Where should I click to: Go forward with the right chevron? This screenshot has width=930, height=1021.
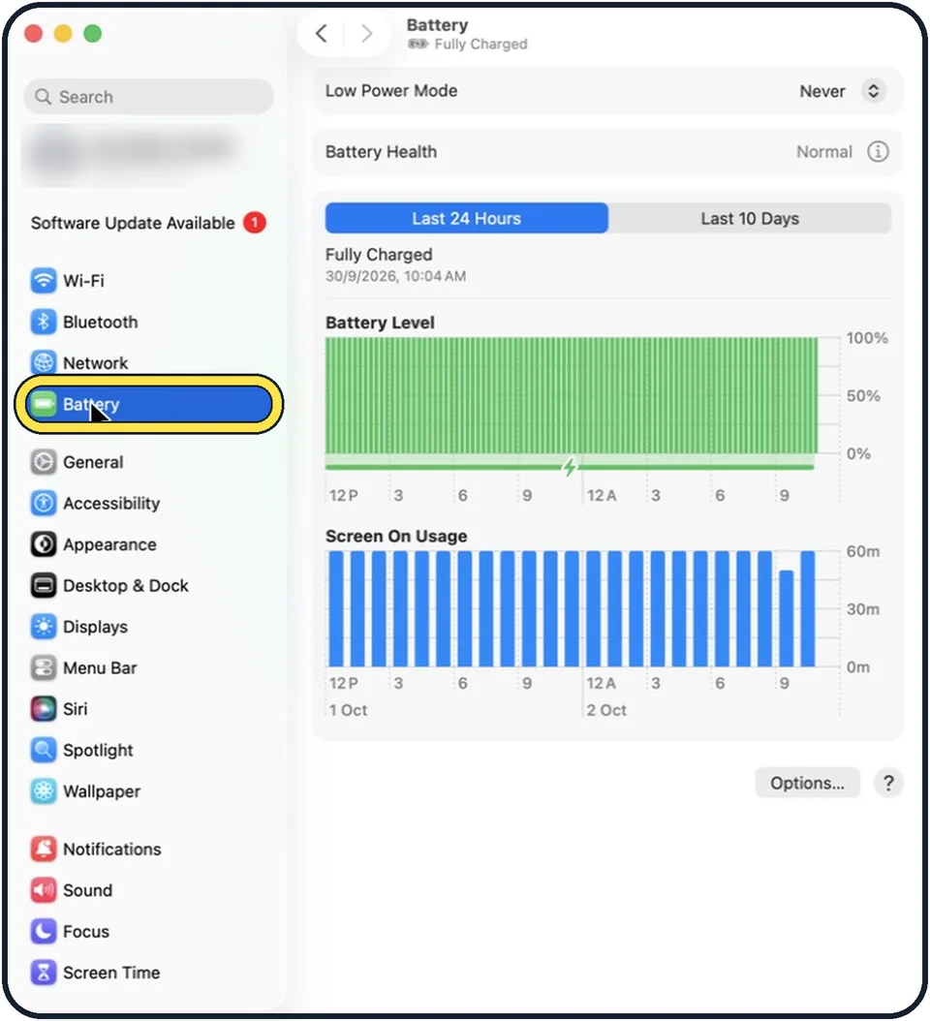(x=367, y=33)
